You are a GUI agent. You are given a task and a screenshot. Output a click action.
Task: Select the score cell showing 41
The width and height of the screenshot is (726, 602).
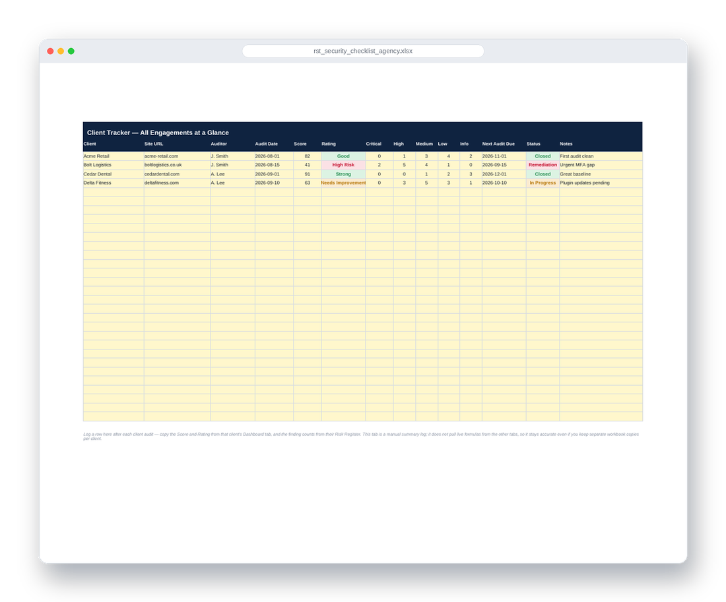[308, 166]
